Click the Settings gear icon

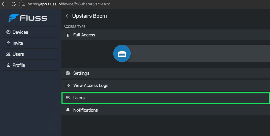pos(68,73)
